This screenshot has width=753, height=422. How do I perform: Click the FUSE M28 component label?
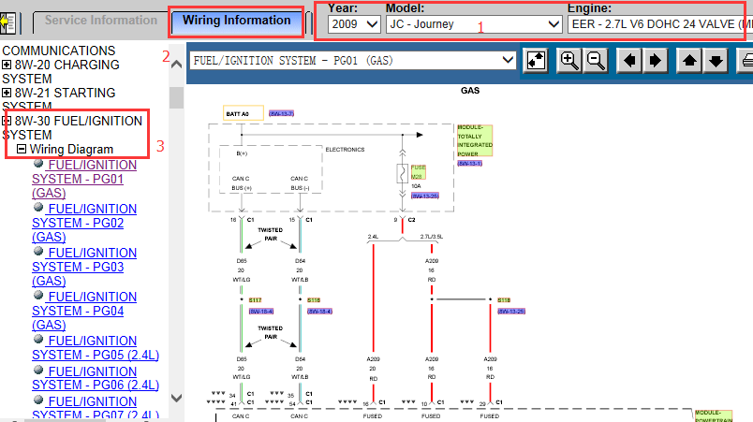coord(418,171)
